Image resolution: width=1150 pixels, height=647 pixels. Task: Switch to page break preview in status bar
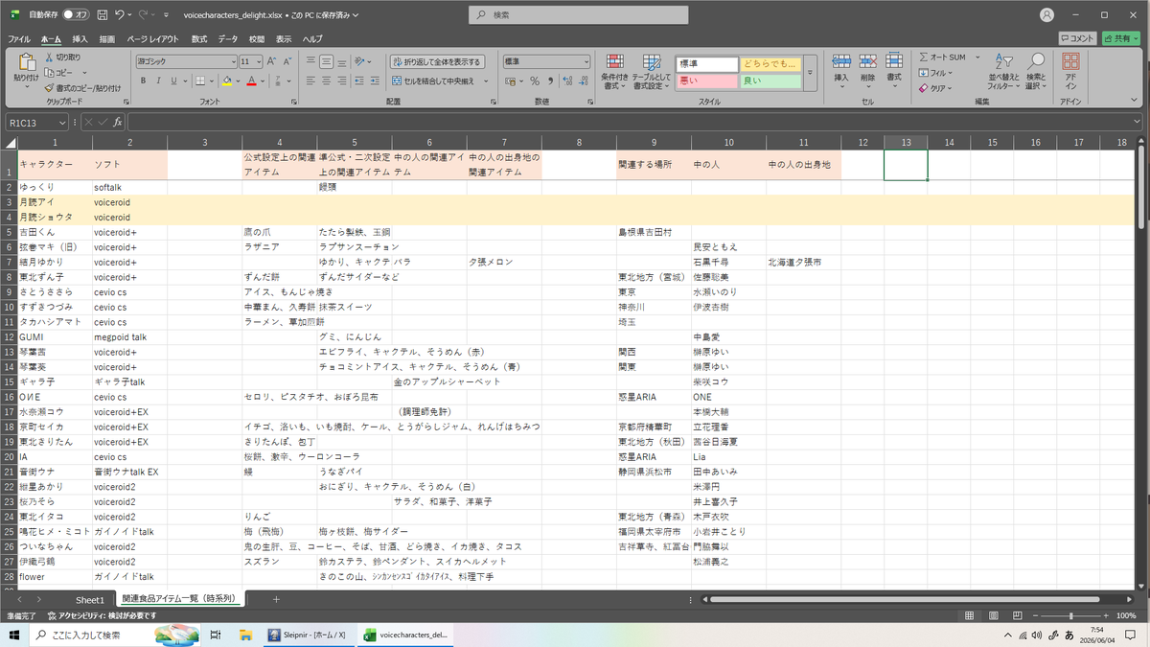click(1016, 615)
